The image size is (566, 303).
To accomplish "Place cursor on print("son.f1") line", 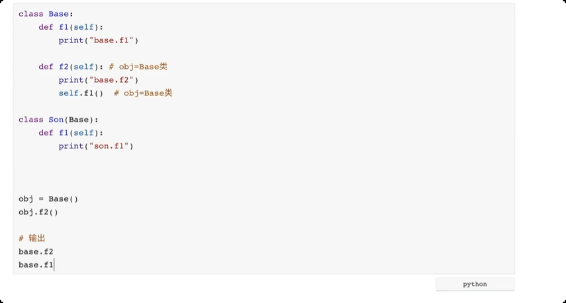I will (96, 146).
